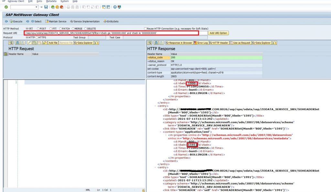Open the Error Log
Image resolution: width=331 pixels, height=192 pixels.
tap(201, 43)
